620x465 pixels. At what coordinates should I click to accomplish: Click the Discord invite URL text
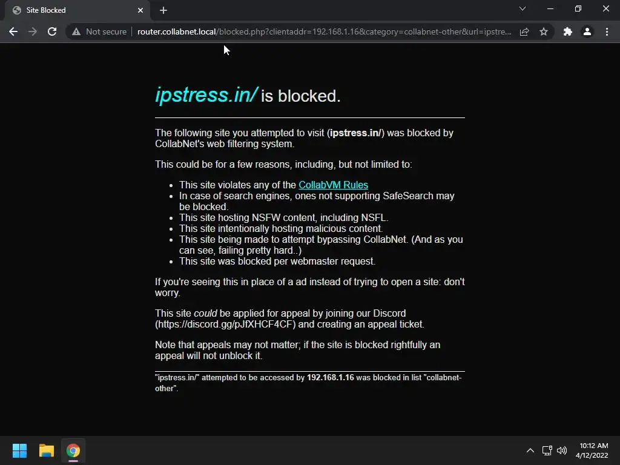225,325
